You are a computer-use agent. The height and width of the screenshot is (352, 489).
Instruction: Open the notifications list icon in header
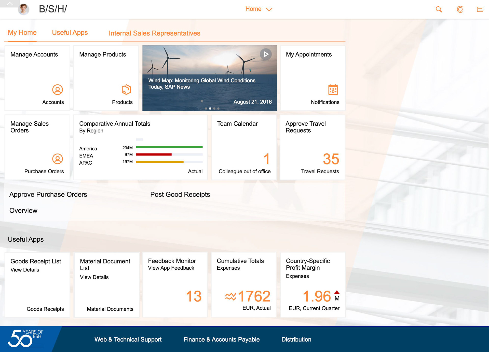(x=480, y=9)
